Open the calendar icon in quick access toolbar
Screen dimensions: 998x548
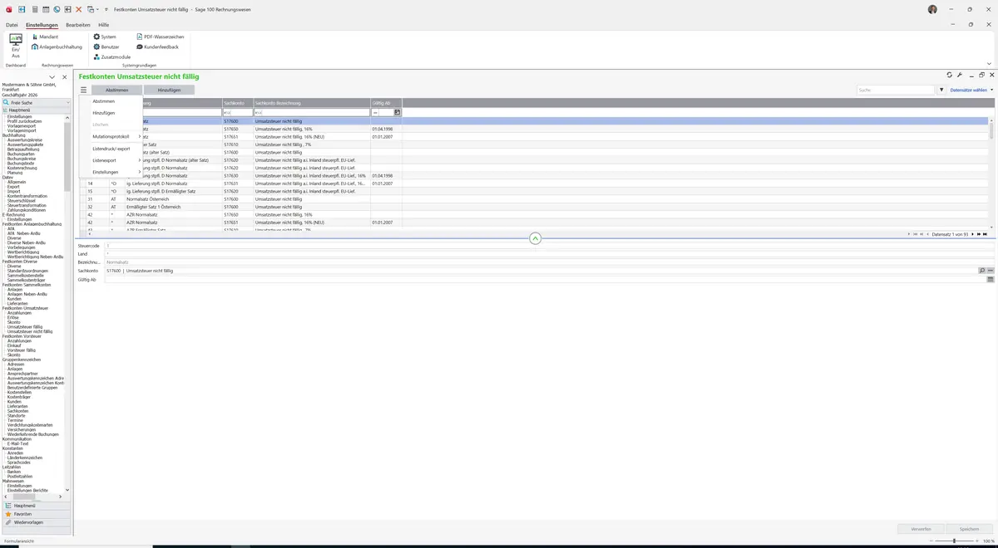click(x=46, y=9)
